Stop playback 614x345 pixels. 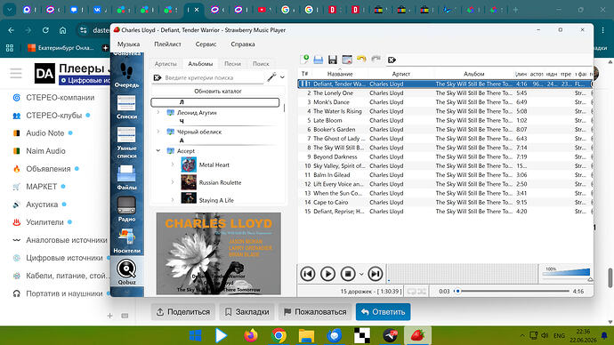[x=347, y=274]
